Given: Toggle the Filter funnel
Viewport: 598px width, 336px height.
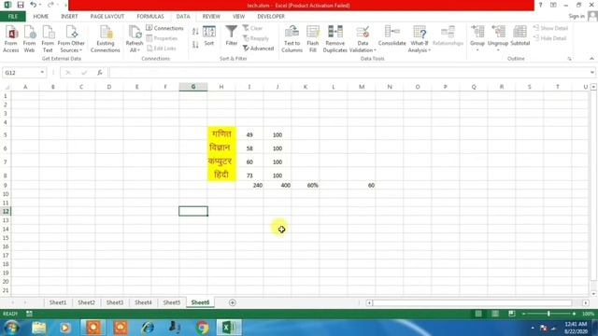Looking at the screenshot, I should click(231, 35).
